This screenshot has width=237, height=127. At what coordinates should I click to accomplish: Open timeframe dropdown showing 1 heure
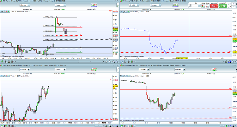(60, 5)
